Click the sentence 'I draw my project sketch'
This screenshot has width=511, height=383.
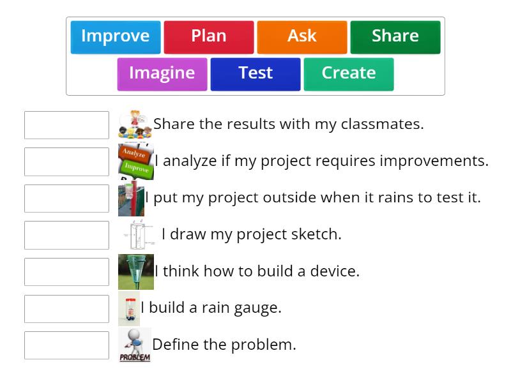[252, 234]
